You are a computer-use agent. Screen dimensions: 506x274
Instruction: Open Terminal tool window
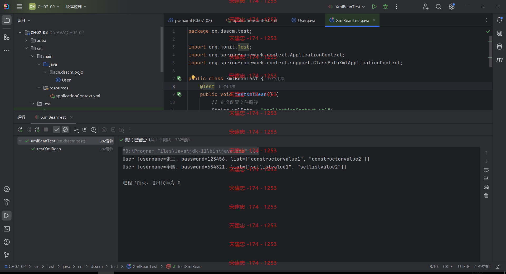pos(7,229)
